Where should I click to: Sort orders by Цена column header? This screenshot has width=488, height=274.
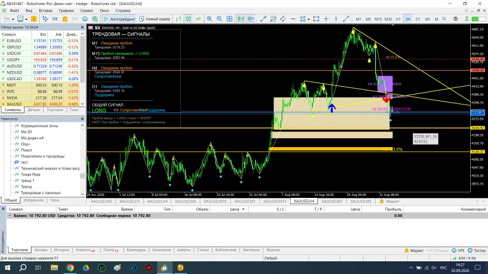(234, 209)
